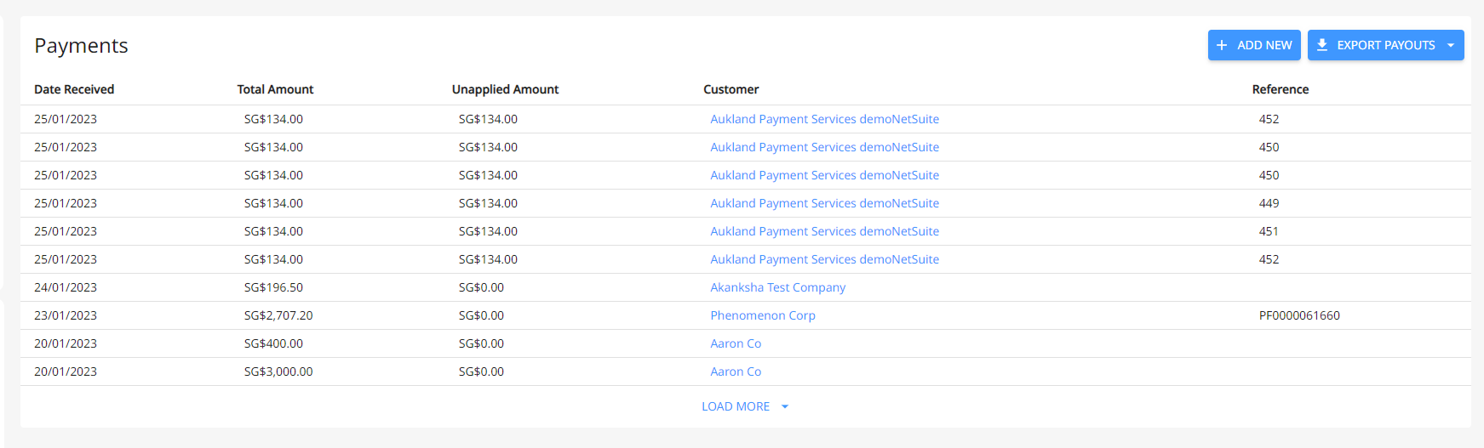Click total amount SG$2,707.20
The height and width of the screenshot is (448, 1484).
278,315
